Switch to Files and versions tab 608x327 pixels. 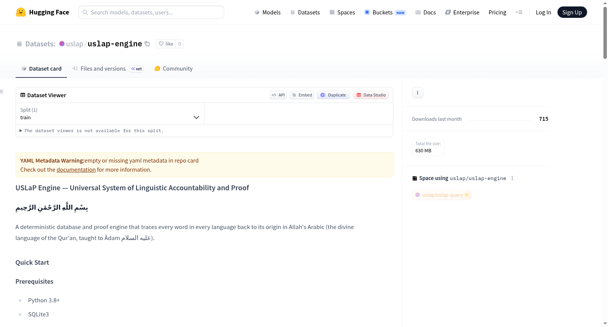tap(108, 69)
